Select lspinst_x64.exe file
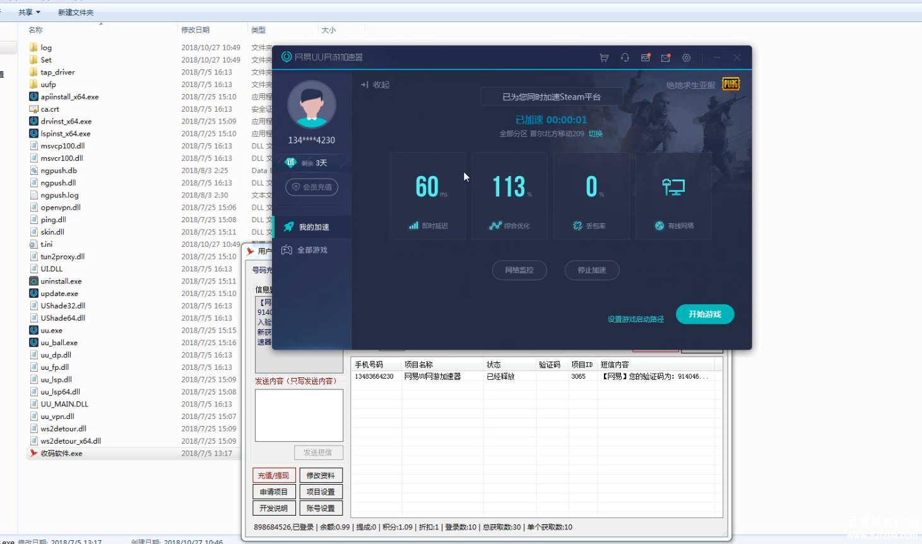Image resolution: width=922 pixels, height=544 pixels. tap(66, 134)
